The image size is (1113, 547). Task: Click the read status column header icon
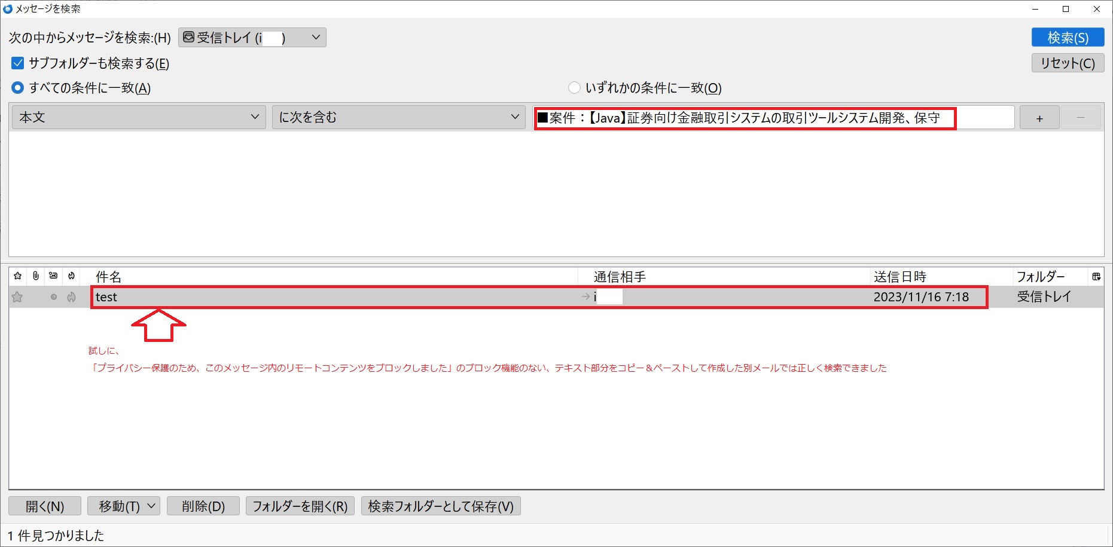53,276
